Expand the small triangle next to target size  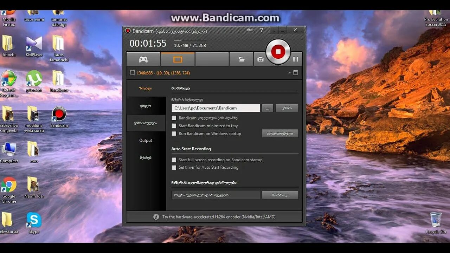click(290, 73)
